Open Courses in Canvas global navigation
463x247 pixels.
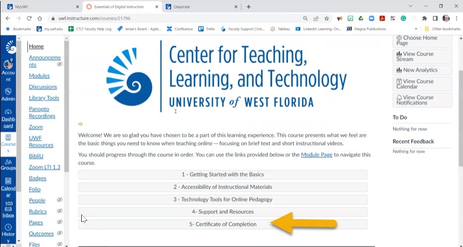[8, 144]
